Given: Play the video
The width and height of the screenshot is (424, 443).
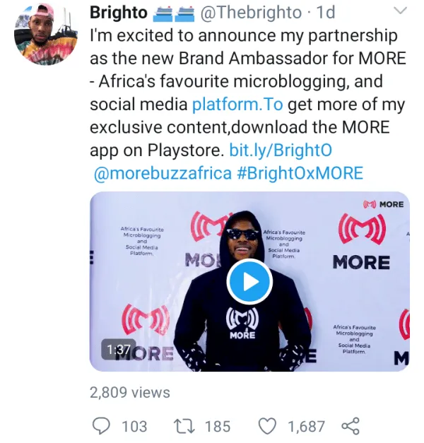Looking at the screenshot, I should [x=249, y=281].
